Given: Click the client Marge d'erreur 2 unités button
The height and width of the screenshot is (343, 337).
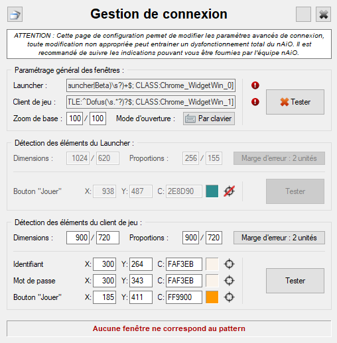Looking at the screenshot, I should click(x=279, y=238).
